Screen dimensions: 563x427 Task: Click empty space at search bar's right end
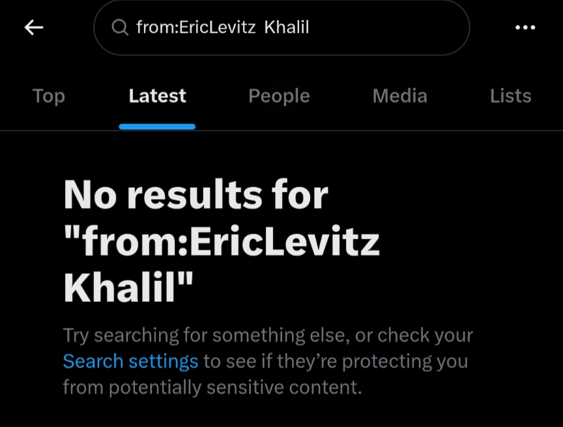click(417, 27)
